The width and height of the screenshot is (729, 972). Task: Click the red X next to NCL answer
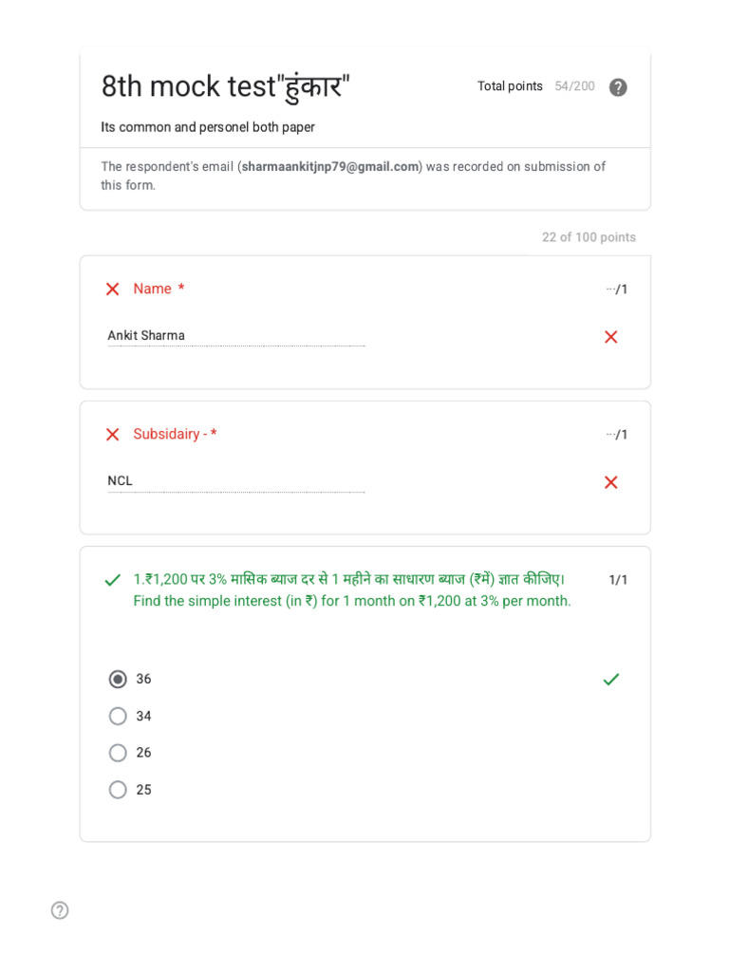(x=611, y=482)
